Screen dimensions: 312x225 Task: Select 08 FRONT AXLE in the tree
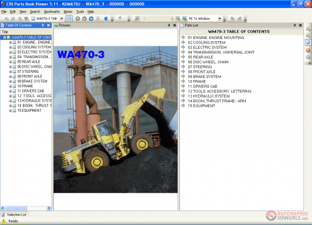(x=30, y=76)
